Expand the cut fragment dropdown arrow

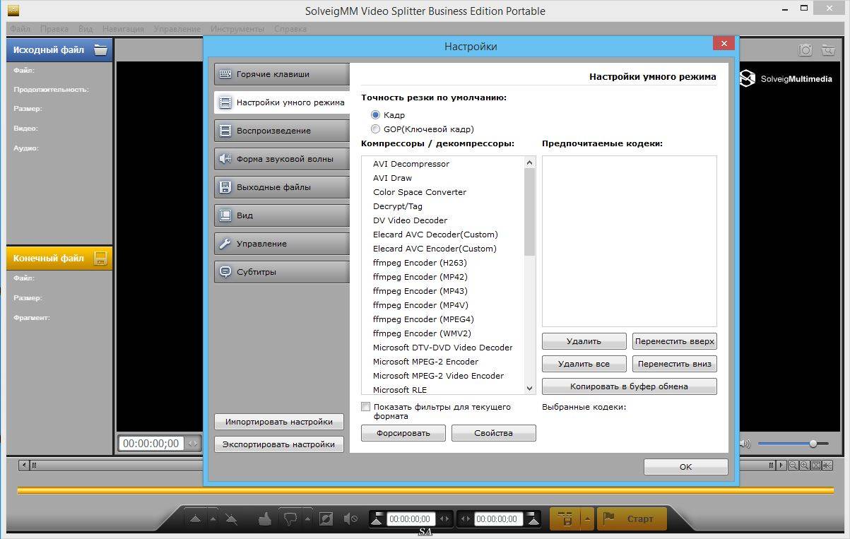point(307,519)
